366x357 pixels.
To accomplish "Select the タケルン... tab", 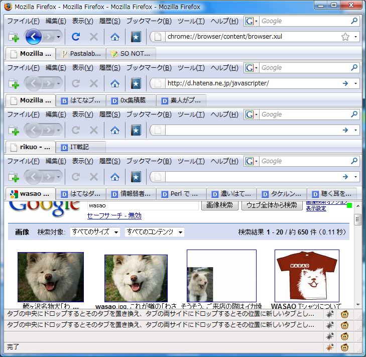I will tap(282, 194).
